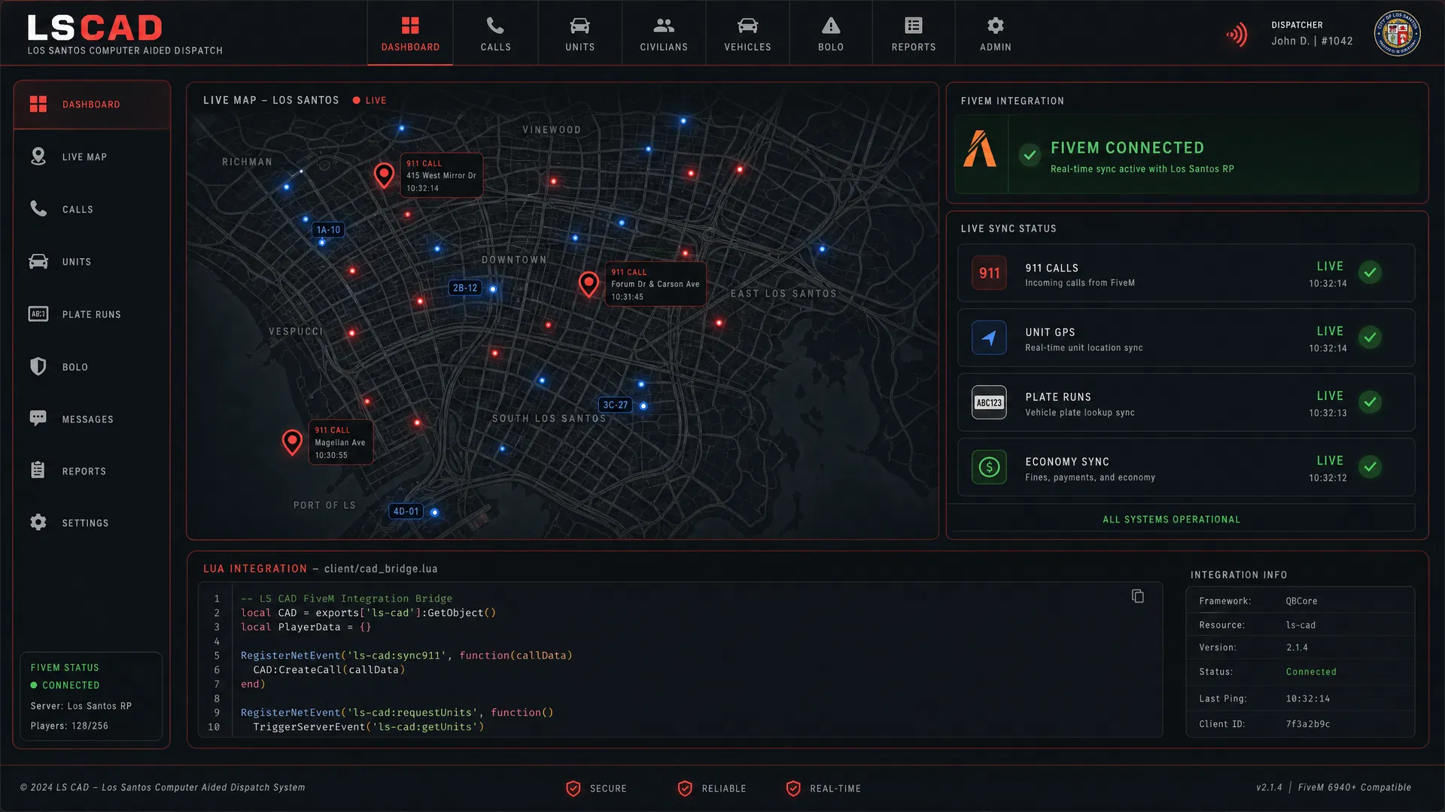The width and height of the screenshot is (1445, 812).
Task: Click the Forum Dr & Carson Ave call pin
Action: click(589, 284)
